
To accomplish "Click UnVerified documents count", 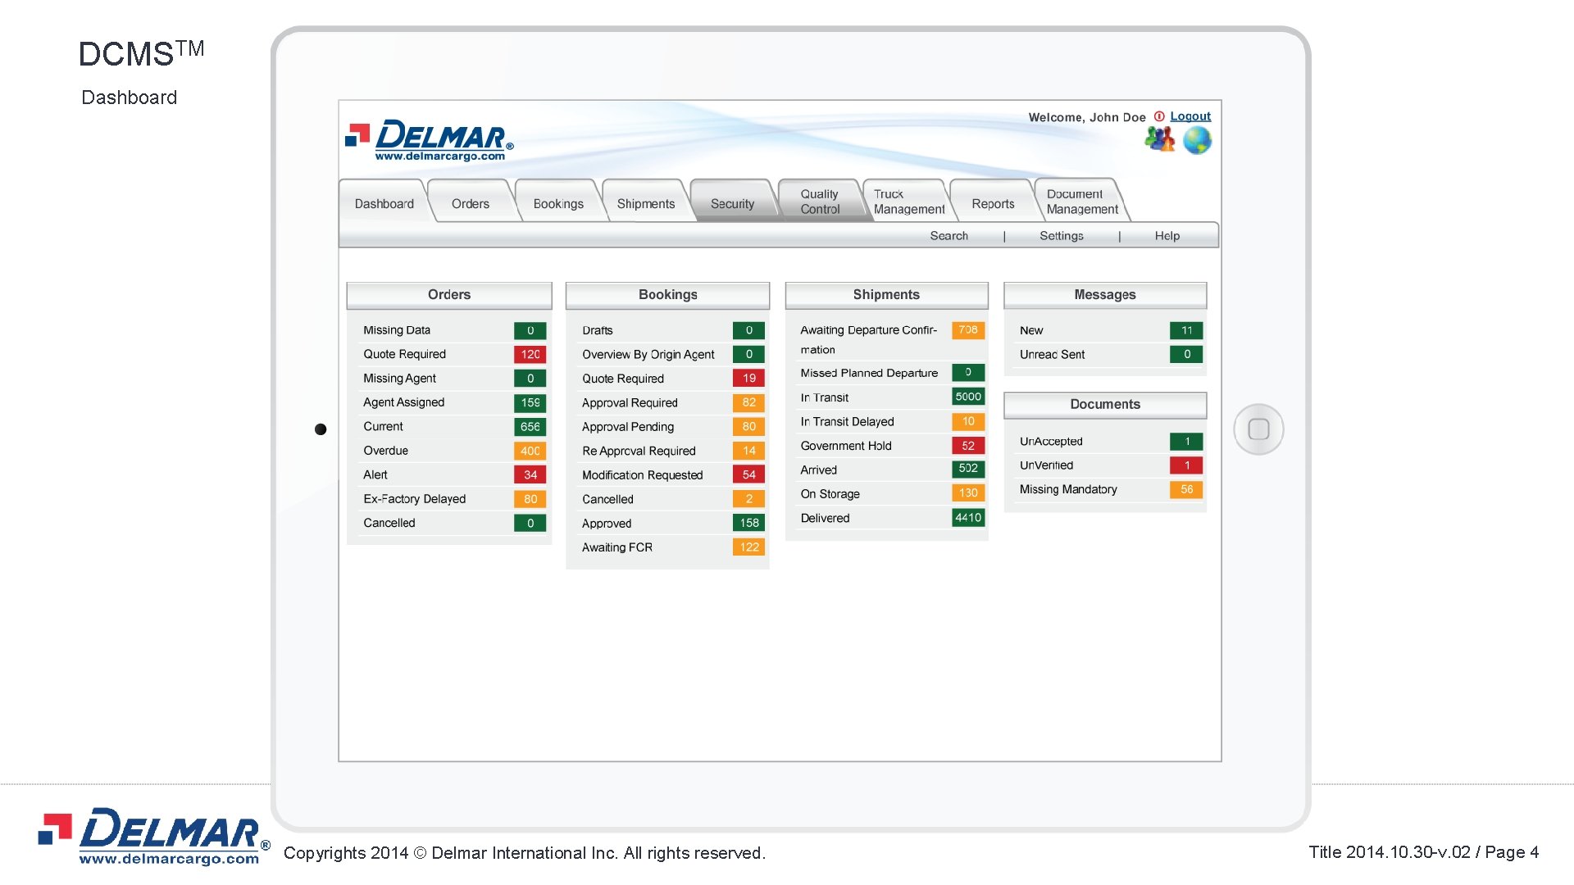I will tap(1186, 465).
